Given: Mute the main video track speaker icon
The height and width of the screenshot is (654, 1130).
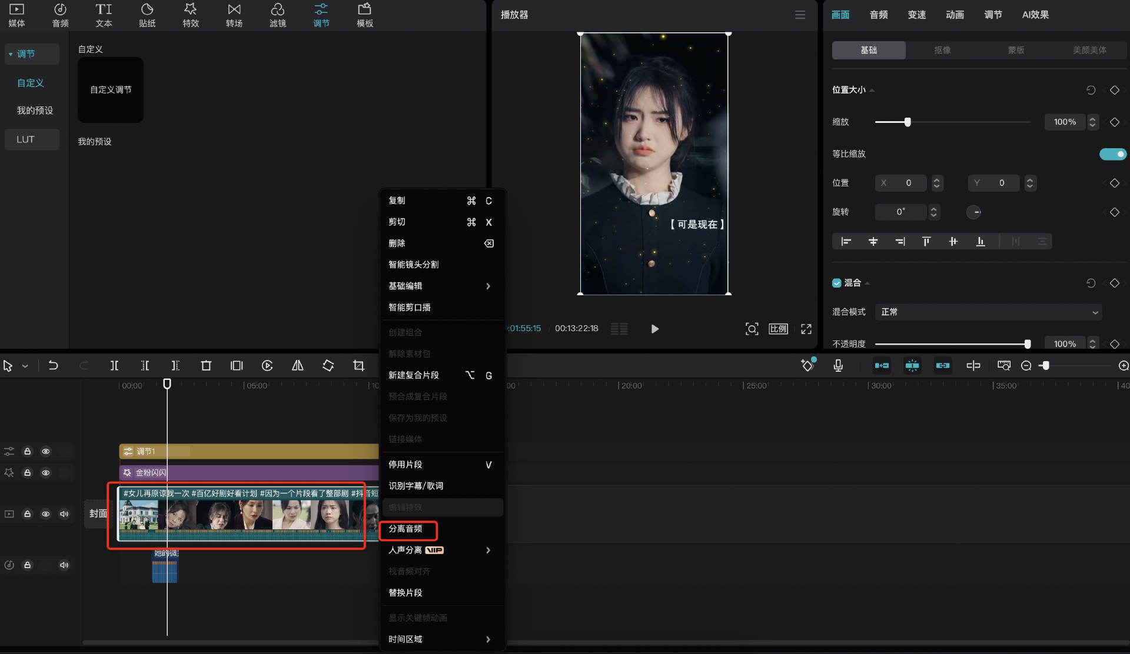Looking at the screenshot, I should tap(64, 513).
